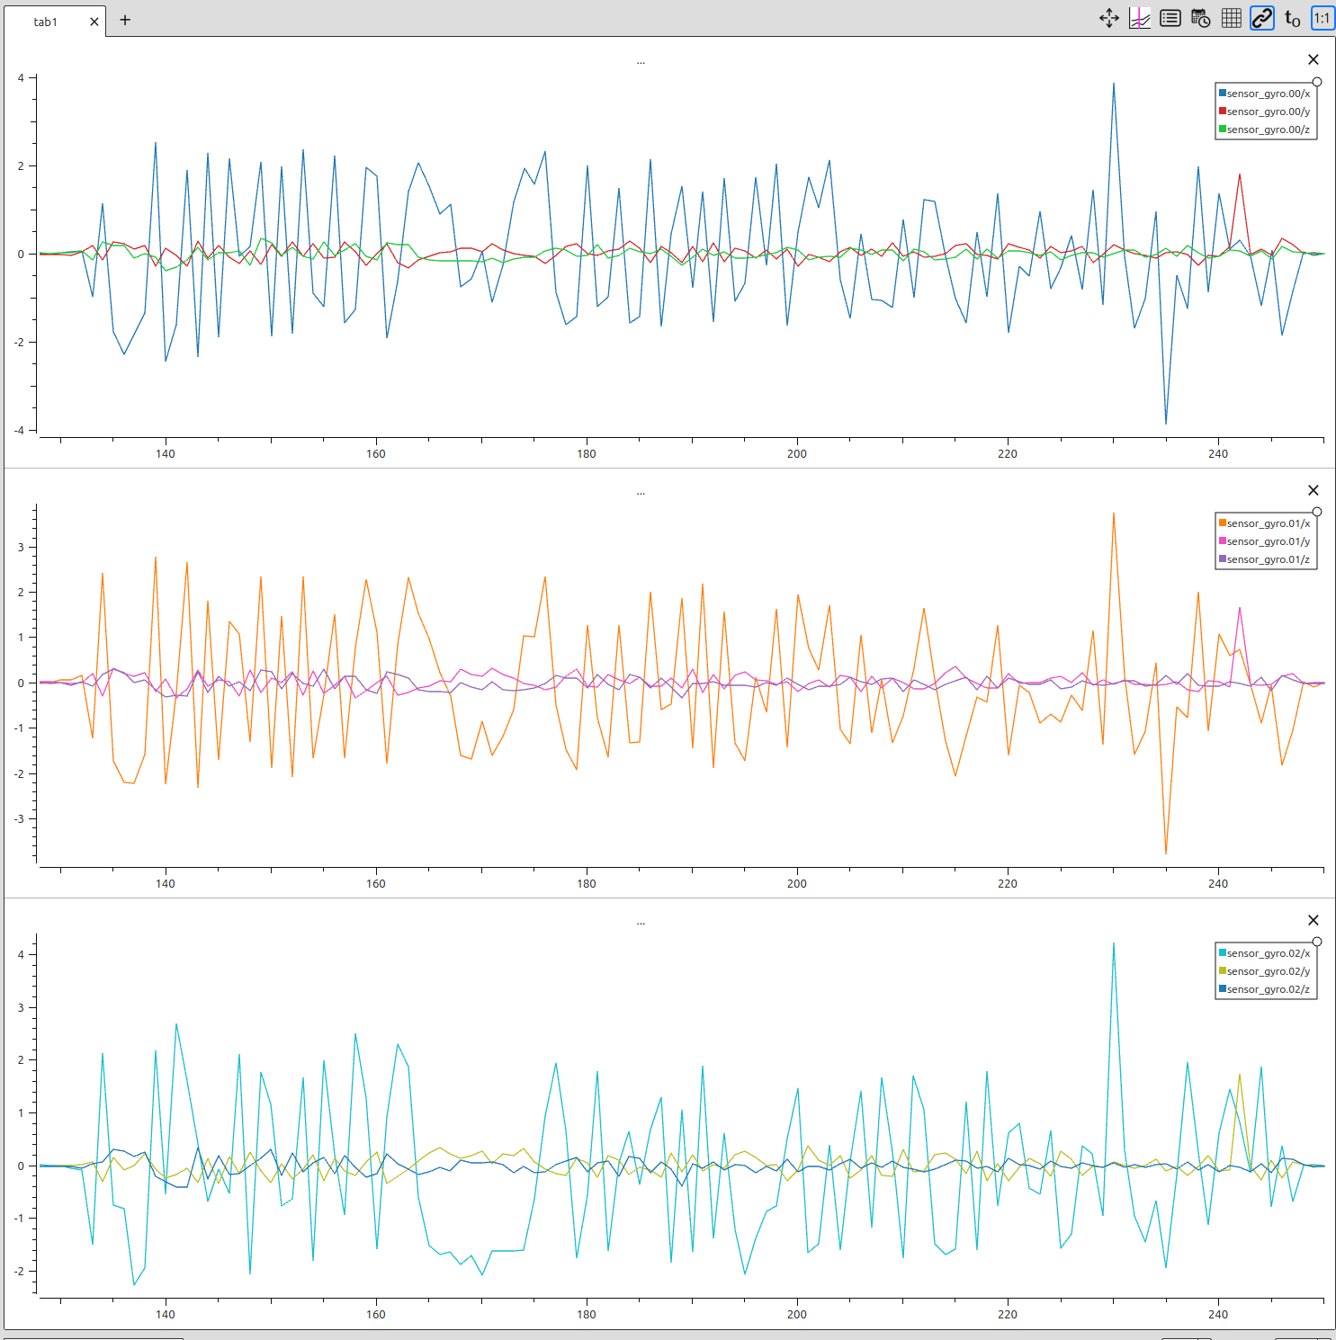
Task: Toggle the time tracker line icon
Action: 1140,18
